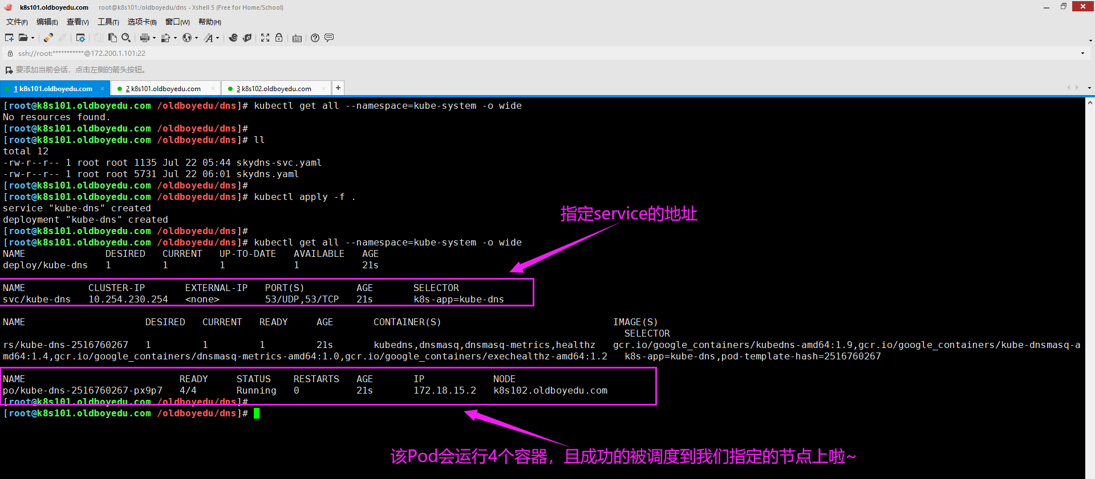Close the second k8s101.oldboyedu.com tab
The image size is (1095, 479).
click(213, 88)
